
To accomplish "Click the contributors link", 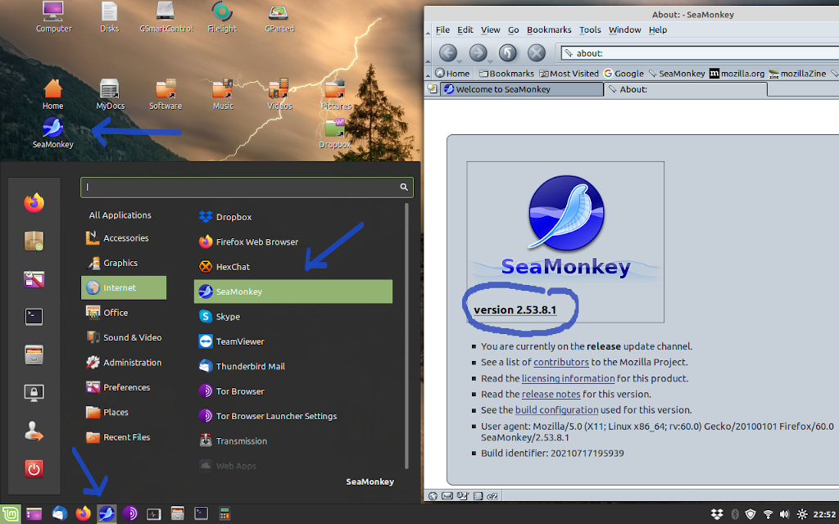I will 560,362.
